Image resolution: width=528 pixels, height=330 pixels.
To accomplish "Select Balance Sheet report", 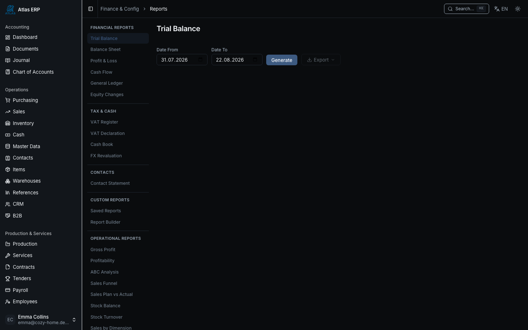I will (118, 49).
